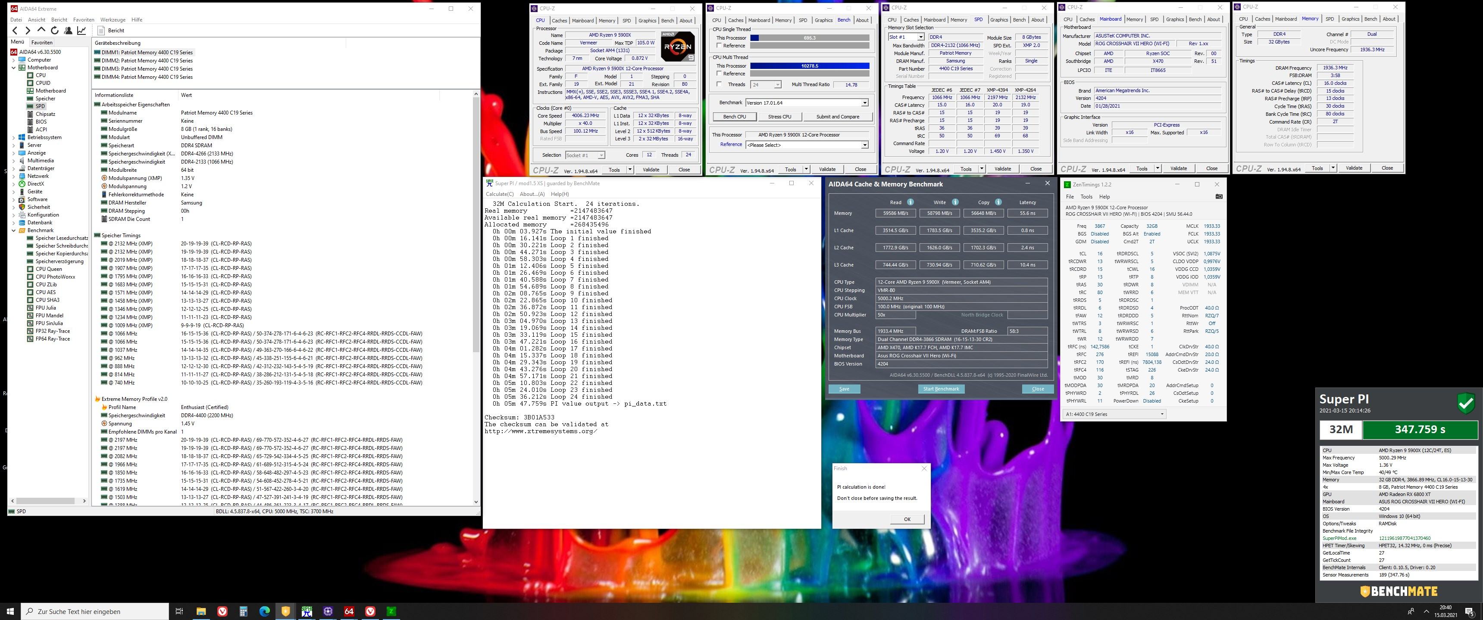
Task: Collapse the Benchmark node in AIDA64 tree
Action: pyautogui.click(x=14, y=230)
